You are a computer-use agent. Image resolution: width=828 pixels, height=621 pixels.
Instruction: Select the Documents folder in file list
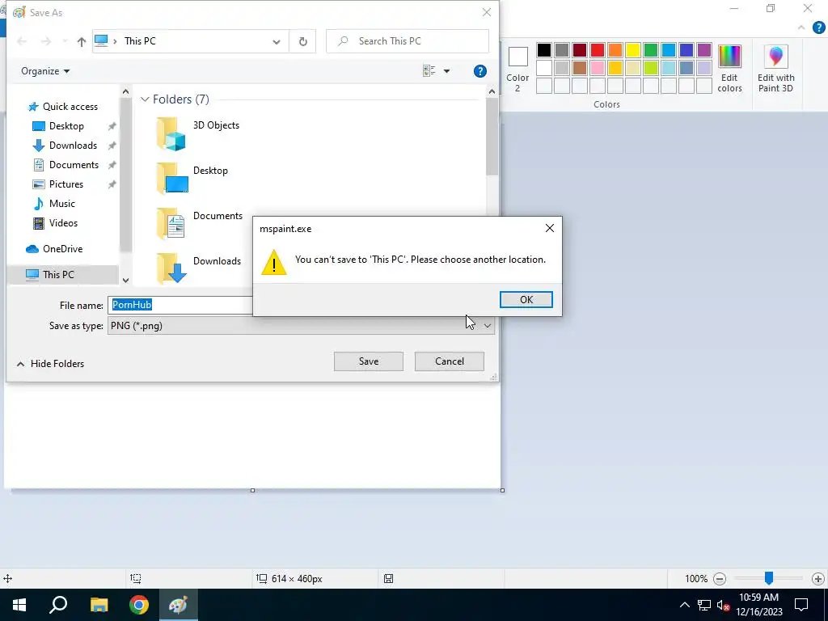[199, 223]
